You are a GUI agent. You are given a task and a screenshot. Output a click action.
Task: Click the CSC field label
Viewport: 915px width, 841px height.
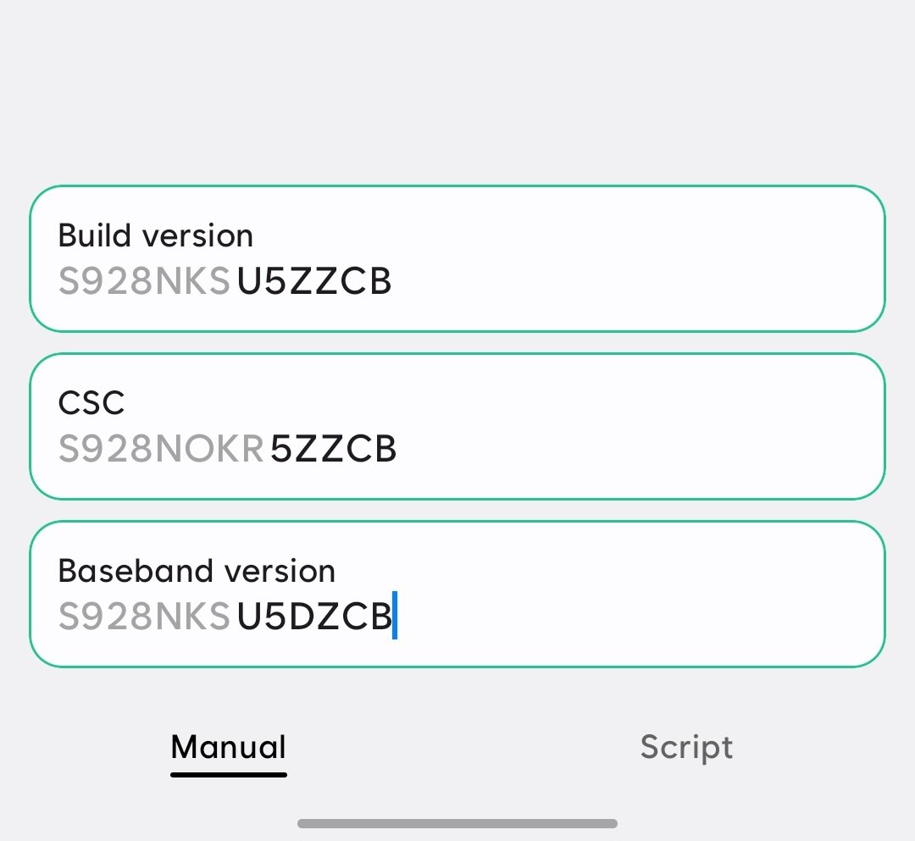(x=91, y=403)
